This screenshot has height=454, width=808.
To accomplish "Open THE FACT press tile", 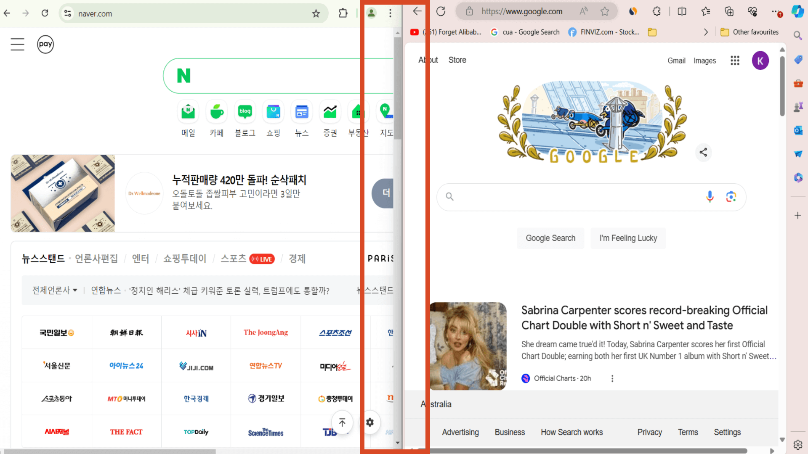I will point(126,432).
